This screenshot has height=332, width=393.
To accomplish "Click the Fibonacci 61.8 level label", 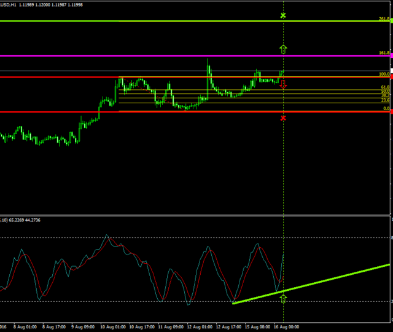I will 385,87.
